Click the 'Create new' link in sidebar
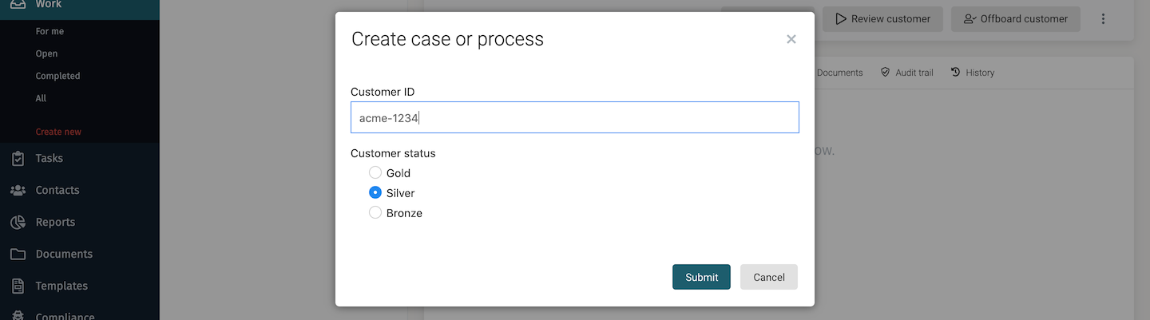Image resolution: width=1150 pixels, height=320 pixels. (x=58, y=132)
